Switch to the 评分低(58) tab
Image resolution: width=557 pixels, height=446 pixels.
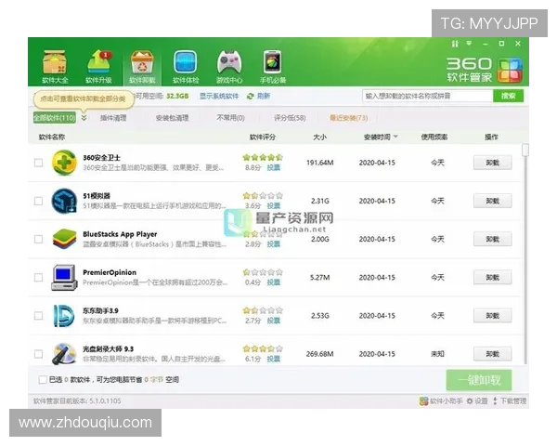coord(290,118)
